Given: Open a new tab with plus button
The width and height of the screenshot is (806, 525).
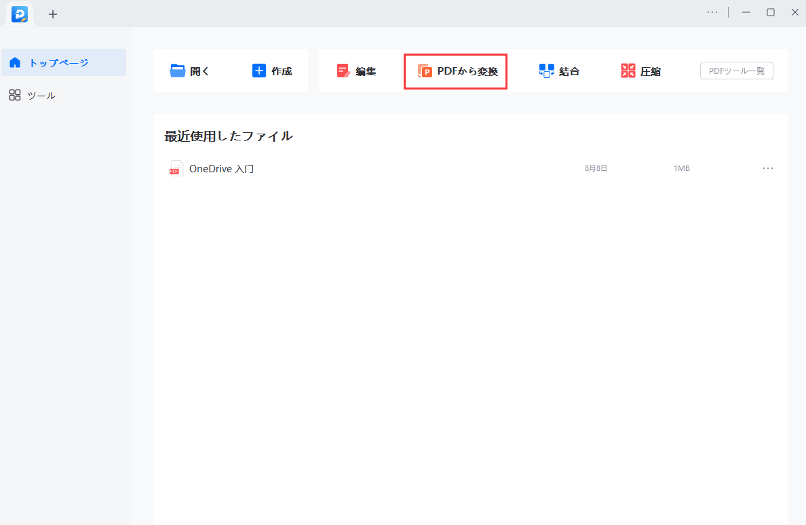Looking at the screenshot, I should 53,14.
